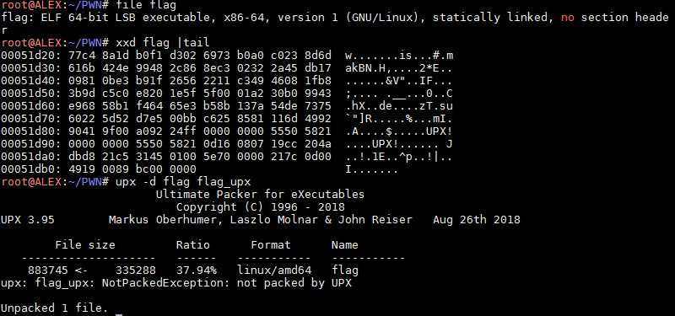Image resolution: width=675 pixels, height=316 pixels.
Task: Click the 'upx -d flag flag_upx' command
Action: (x=183, y=182)
